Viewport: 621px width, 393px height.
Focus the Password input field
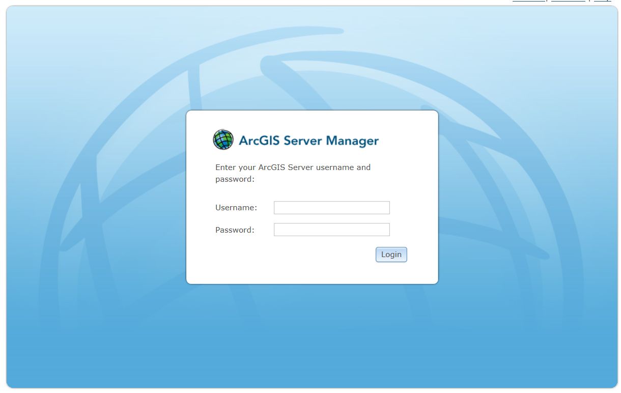pyautogui.click(x=331, y=230)
